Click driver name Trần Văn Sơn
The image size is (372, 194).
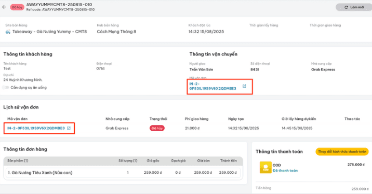(x=201, y=70)
